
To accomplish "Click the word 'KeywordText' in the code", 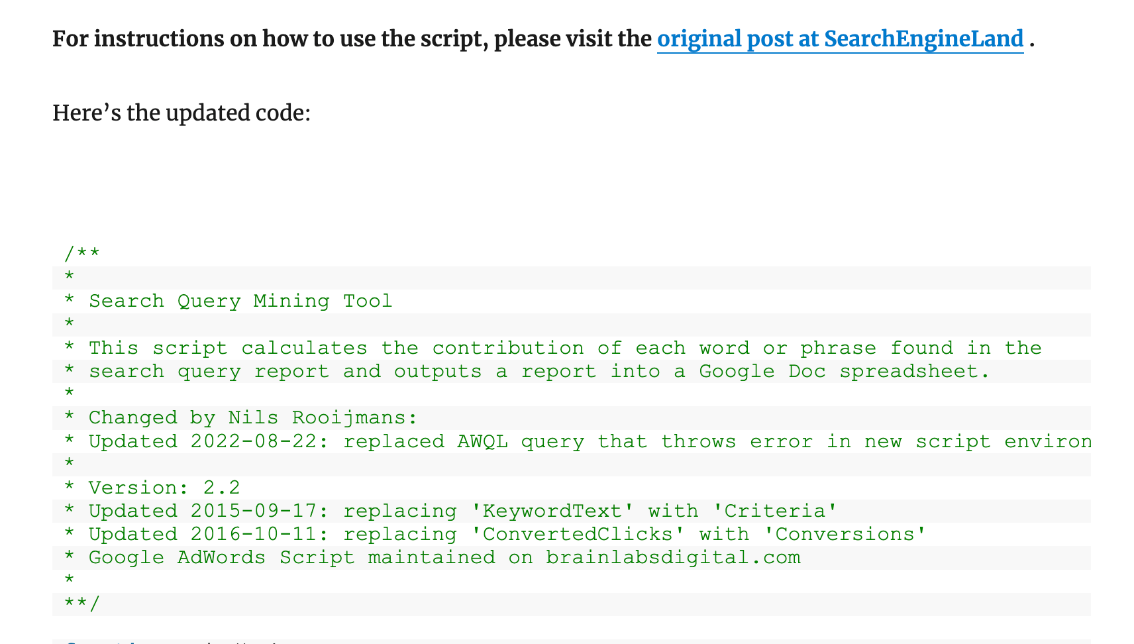I will coord(552,511).
